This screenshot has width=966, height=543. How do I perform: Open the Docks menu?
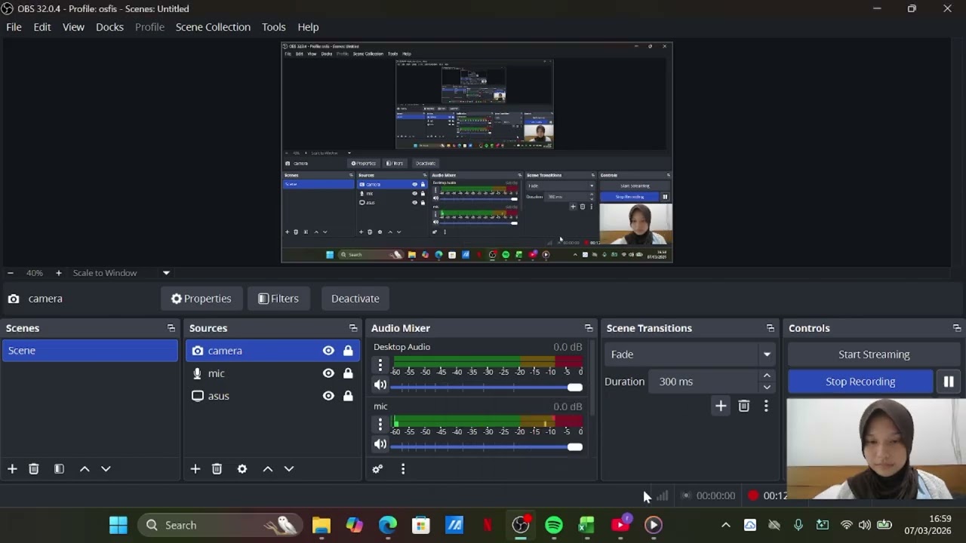click(x=109, y=27)
